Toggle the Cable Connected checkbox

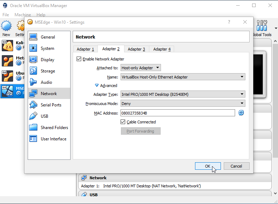tap(123, 122)
